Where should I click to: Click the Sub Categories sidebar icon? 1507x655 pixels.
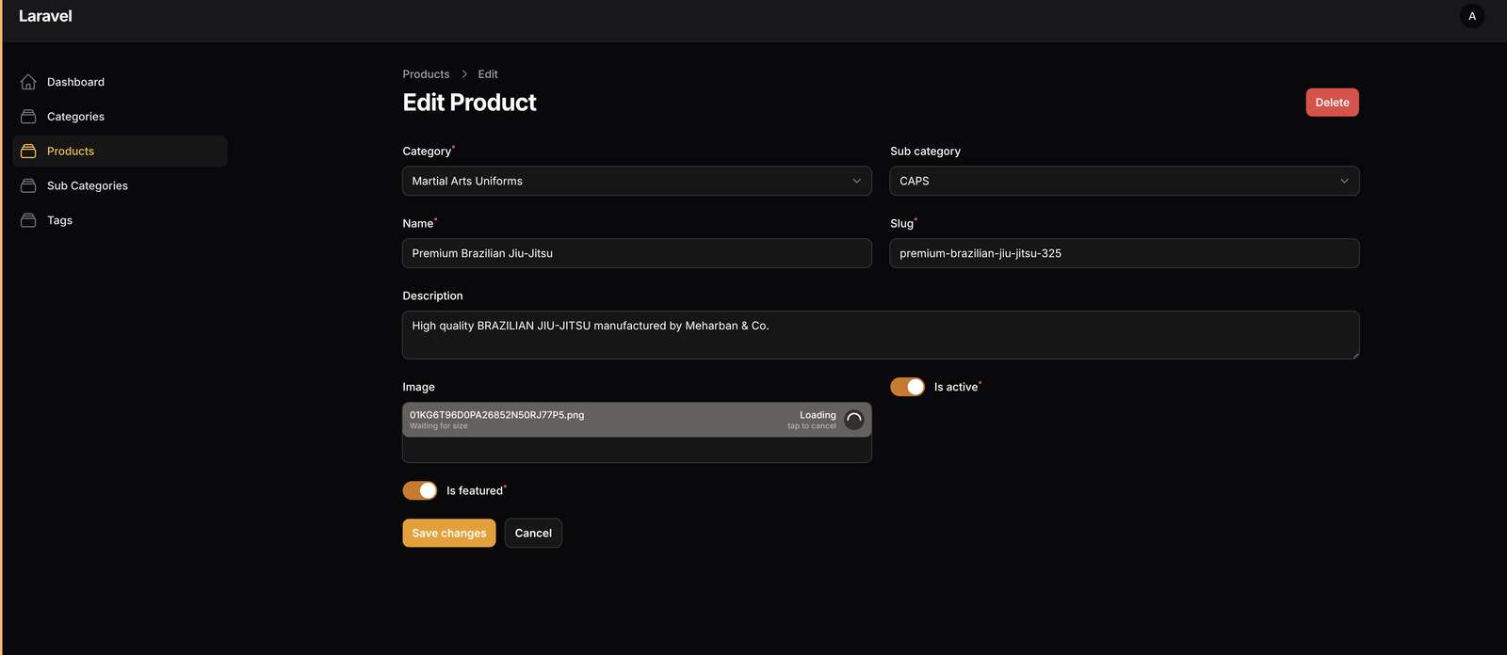point(28,186)
